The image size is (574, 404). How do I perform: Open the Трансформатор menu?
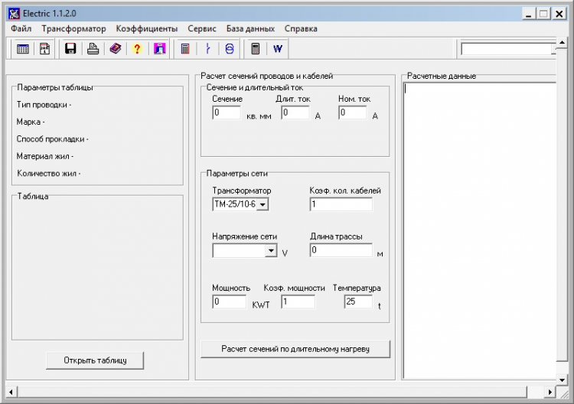coord(73,28)
